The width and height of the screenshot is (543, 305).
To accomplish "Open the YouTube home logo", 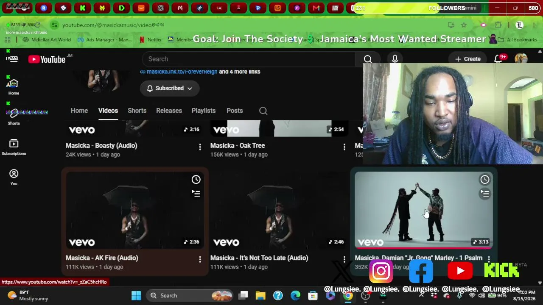I will click(x=47, y=59).
